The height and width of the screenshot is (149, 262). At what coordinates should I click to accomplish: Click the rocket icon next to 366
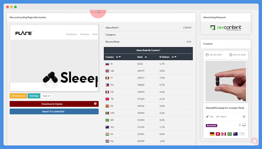(x=207, y=117)
